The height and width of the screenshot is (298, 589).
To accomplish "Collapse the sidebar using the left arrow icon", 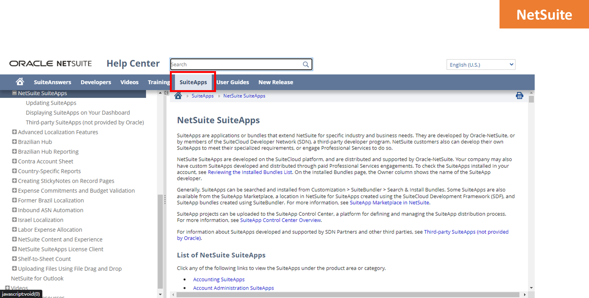I will [x=166, y=93].
